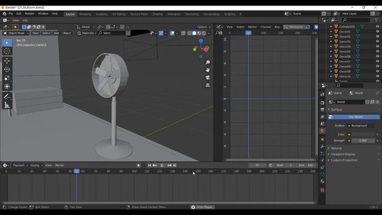This screenshot has width=382, height=215.
Task: Adjust the Strength 1.000 slider
Action: pyautogui.click(x=363, y=141)
